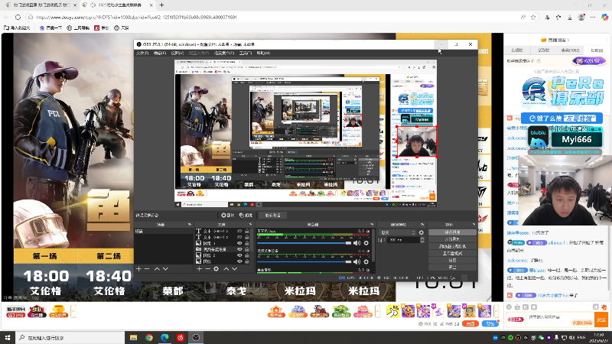This screenshot has height=344, width=612.
Task: Add a new source in OBS Sources dock
Action: pos(200,269)
